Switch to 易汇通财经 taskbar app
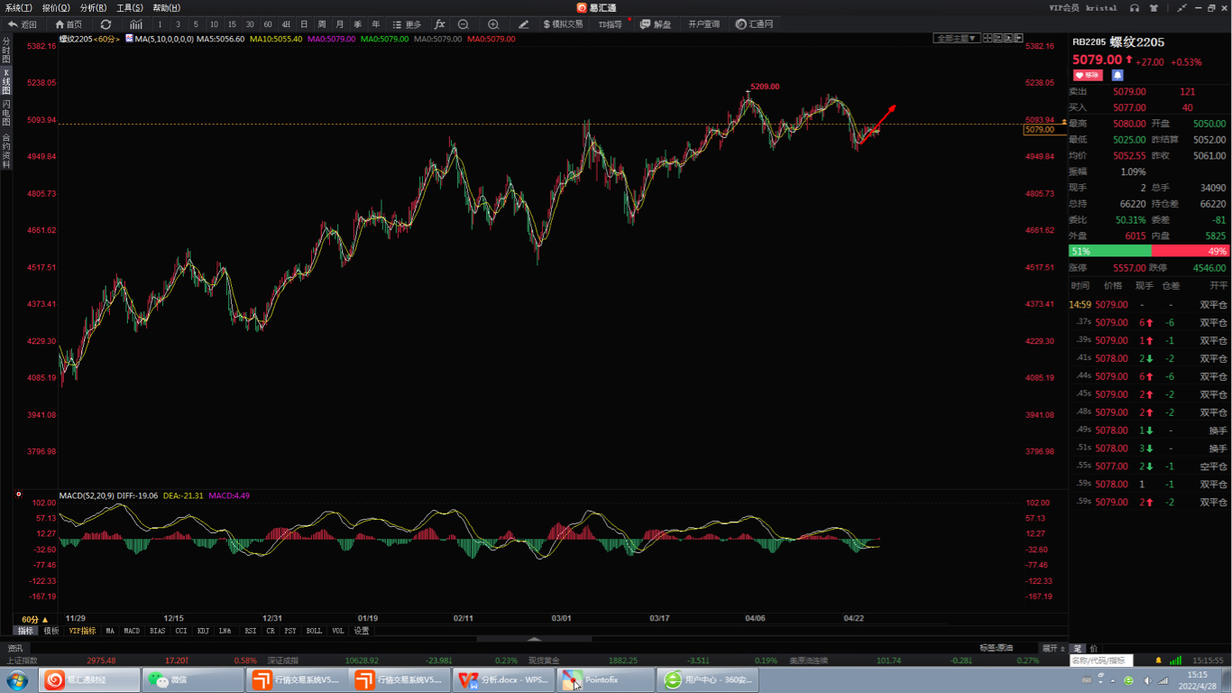Screen dimensions: 1232x693 (x=88, y=679)
